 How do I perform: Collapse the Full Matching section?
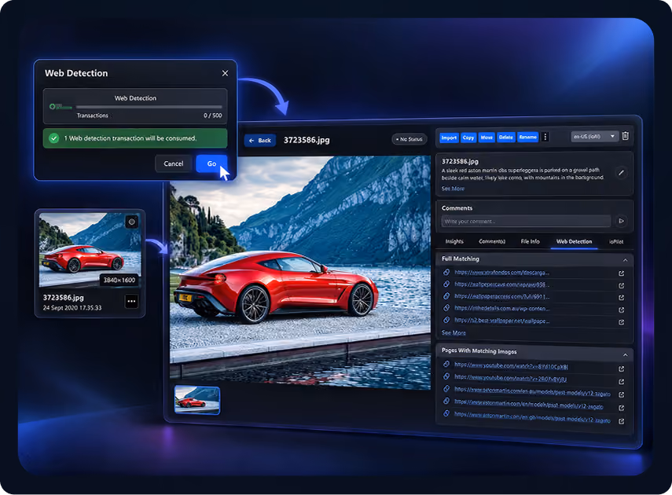[626, 260]
